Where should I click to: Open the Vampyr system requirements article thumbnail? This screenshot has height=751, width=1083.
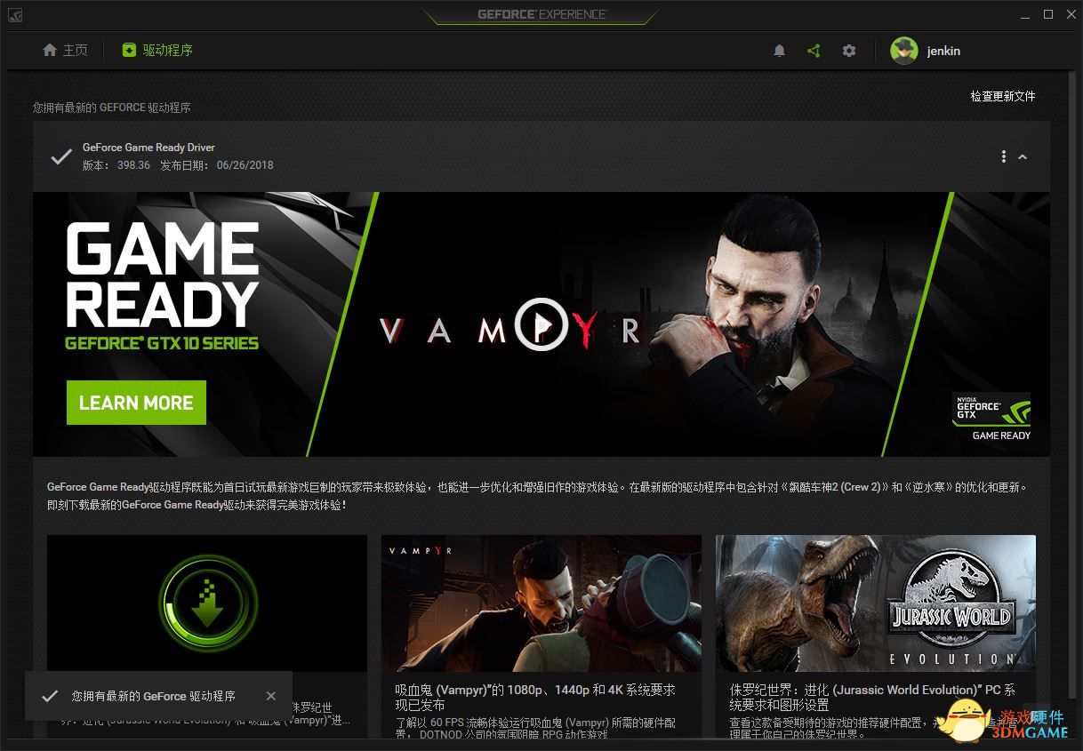click(x=541, y=603)
